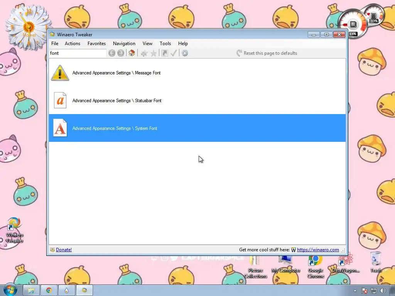Open the File menu

click(55, 44)
